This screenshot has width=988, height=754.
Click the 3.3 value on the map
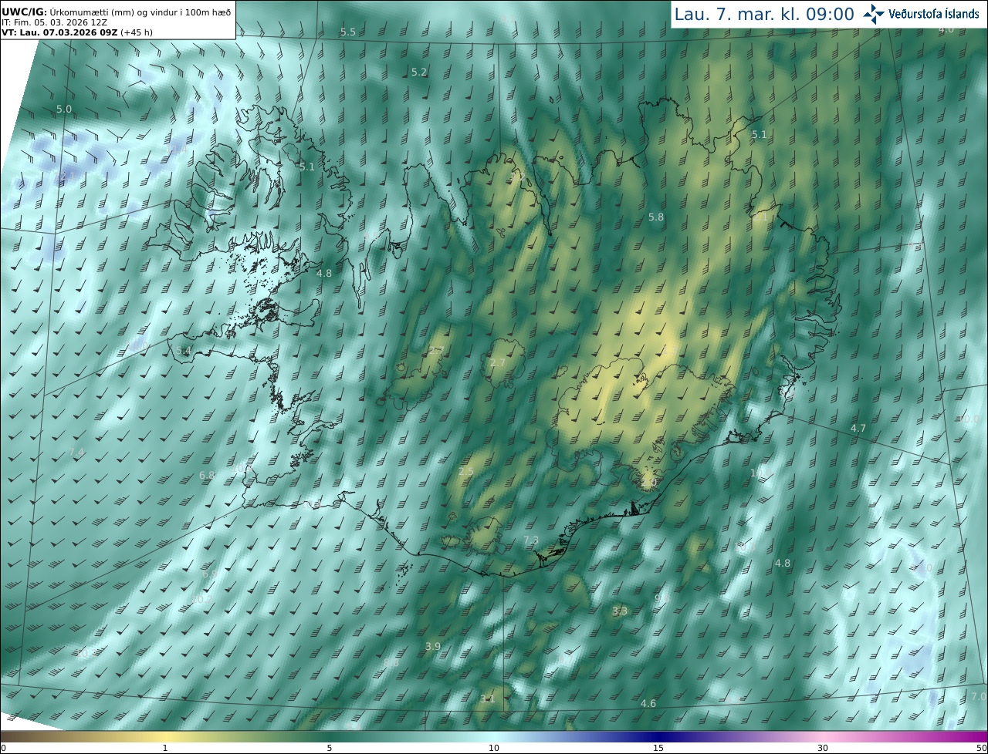coord(620,611)
